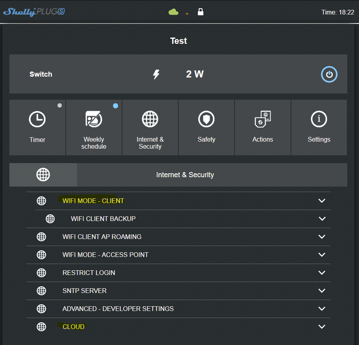The height and width of the screenshot is (345, 359).
Task: Expand RESTRICT LOGIN chevron
Action: tap(322, 273)
